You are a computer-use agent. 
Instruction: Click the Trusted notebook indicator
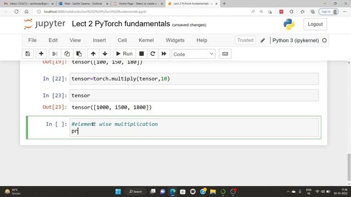click(245, 40)
